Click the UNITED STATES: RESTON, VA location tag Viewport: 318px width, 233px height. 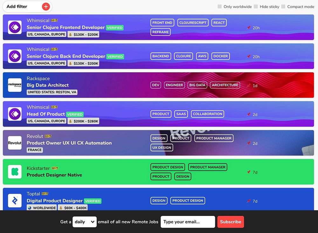[x=52, y=92]
